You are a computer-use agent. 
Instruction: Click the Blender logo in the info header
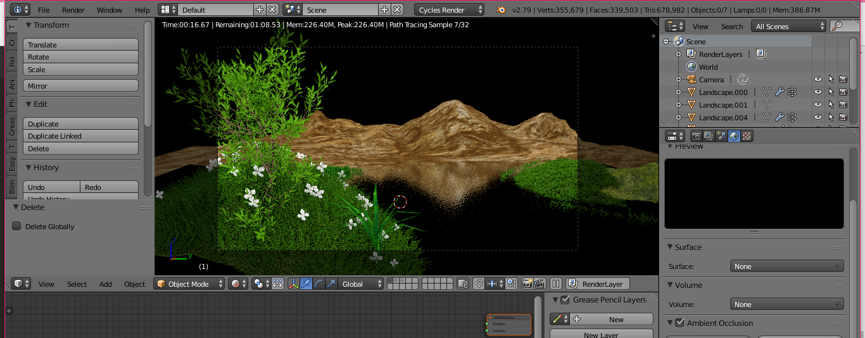pos(501,10)
